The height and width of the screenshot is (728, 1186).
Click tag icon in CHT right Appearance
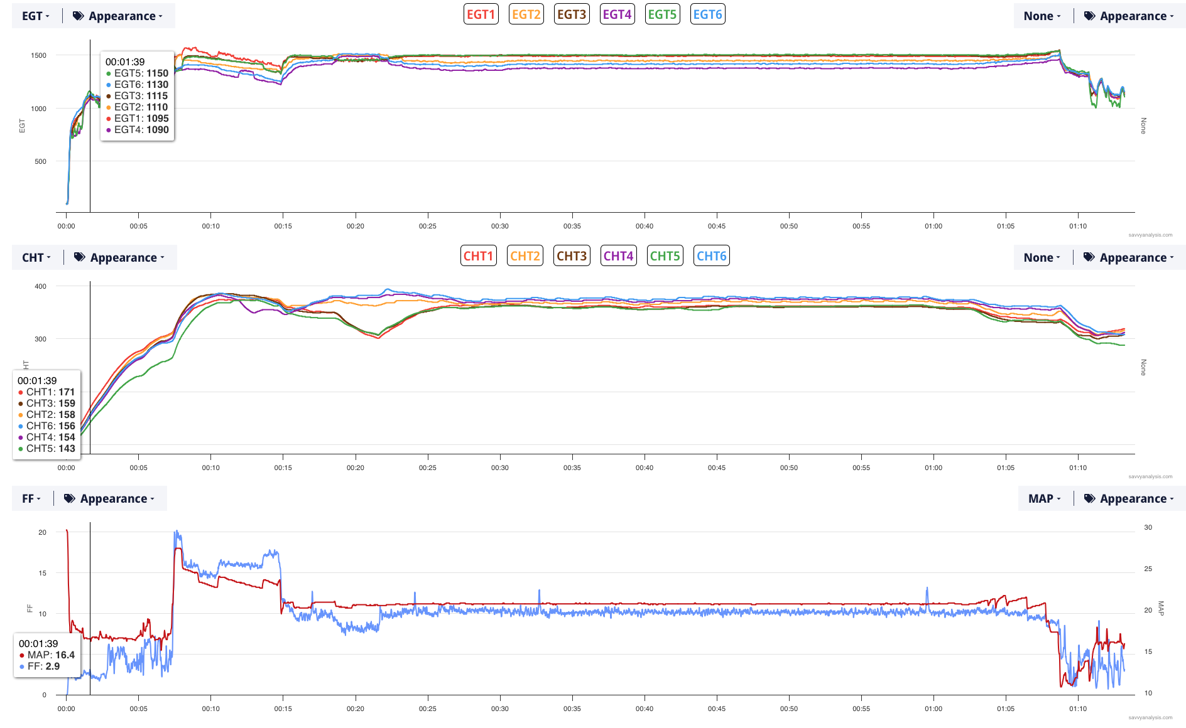click(1089, 257)
